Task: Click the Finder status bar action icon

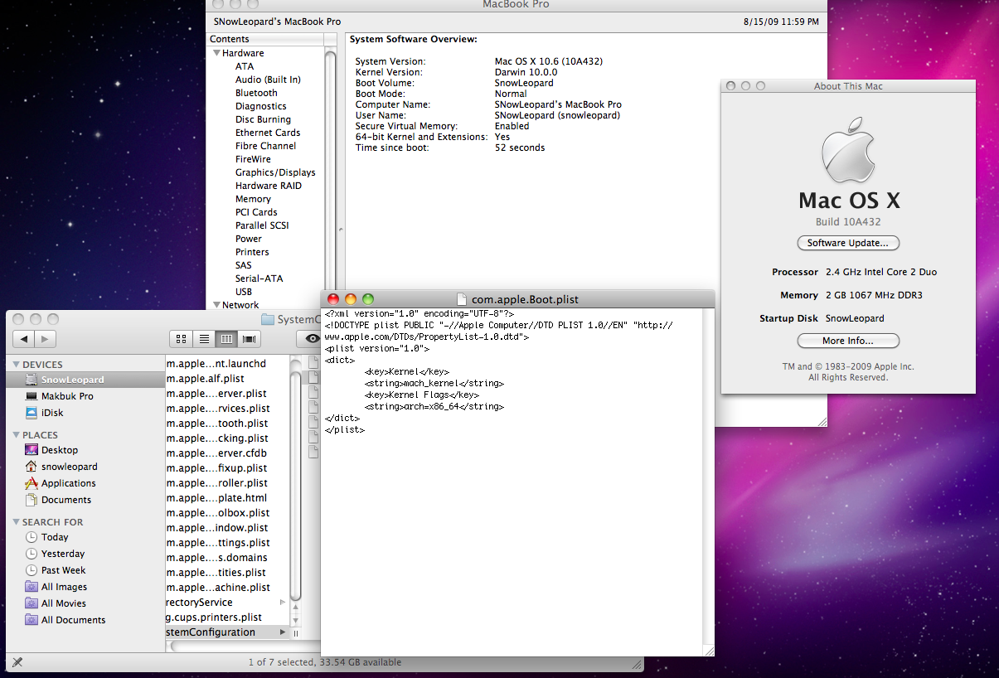Action: coord(17,662)
